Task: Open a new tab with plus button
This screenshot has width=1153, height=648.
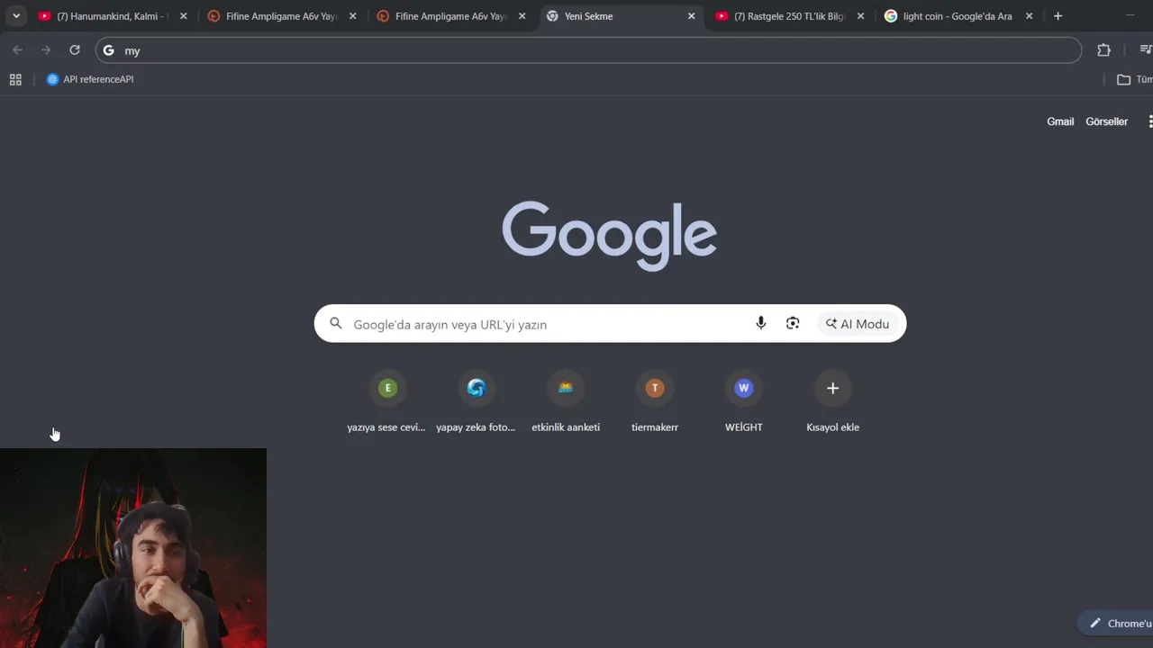Action: point(1058,16)
